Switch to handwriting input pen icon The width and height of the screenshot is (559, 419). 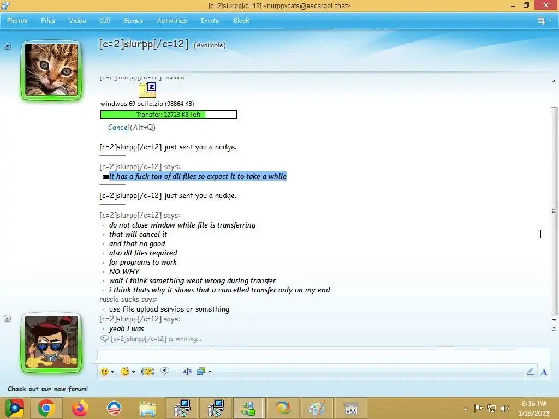pos(530,372)
